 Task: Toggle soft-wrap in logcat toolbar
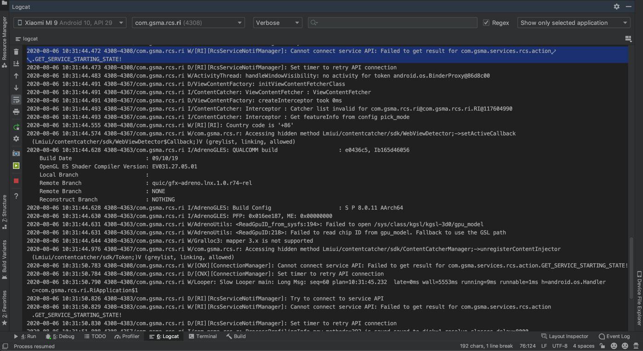[x=16, y=100]
